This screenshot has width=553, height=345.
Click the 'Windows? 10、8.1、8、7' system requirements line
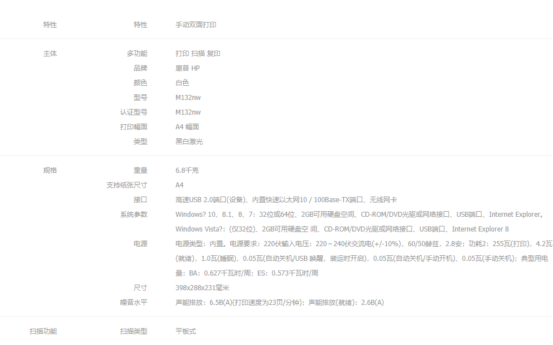click(360, 215)
